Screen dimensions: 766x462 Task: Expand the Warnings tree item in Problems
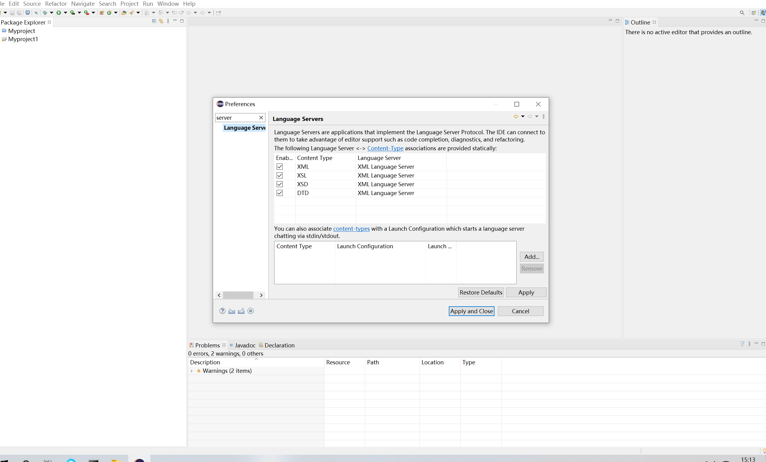[x=192, y=371]
